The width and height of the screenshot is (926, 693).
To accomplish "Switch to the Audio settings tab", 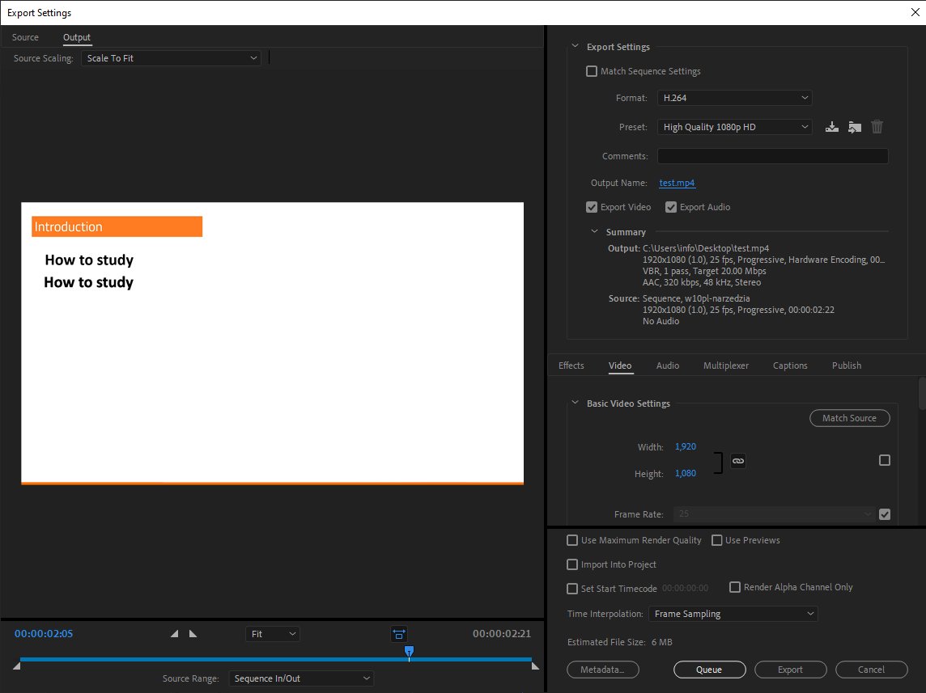I will (667, 366).
